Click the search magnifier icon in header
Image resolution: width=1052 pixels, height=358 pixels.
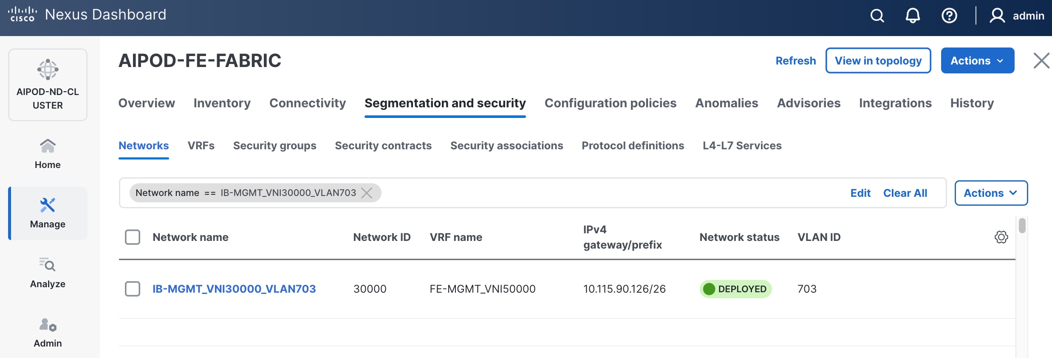877,16
